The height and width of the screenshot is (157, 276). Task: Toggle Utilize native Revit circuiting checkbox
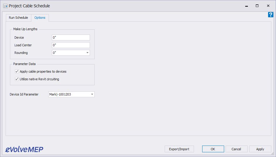[x=17, y=79]
